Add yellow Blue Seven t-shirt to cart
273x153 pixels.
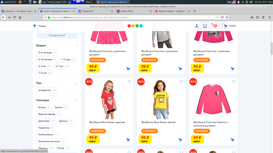(180, 140)
